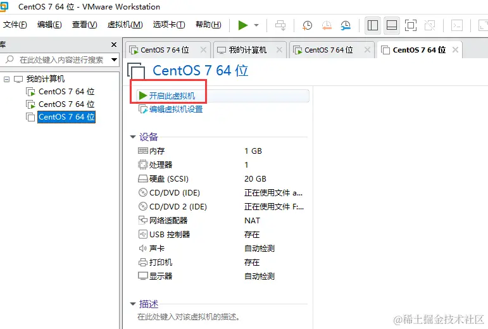Click the Unity mode toolbar icon

(430, 25)
